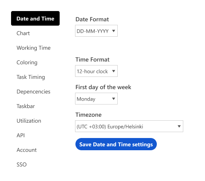Expand the Time Format 12-hour clock selector
Image resolution: width=205 pixels, height=181 pixels.
click(x=96, y=71)
